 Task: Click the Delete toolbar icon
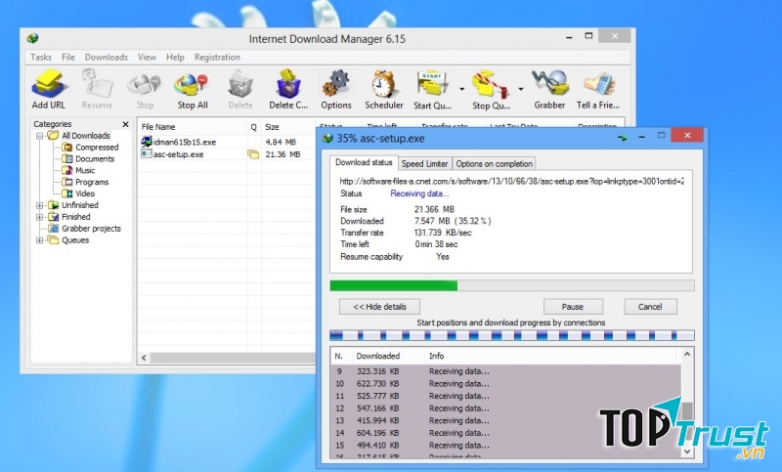click(x=240, y=84)
